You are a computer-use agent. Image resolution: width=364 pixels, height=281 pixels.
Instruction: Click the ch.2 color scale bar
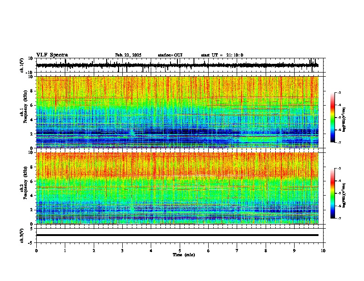pos(333,193)
